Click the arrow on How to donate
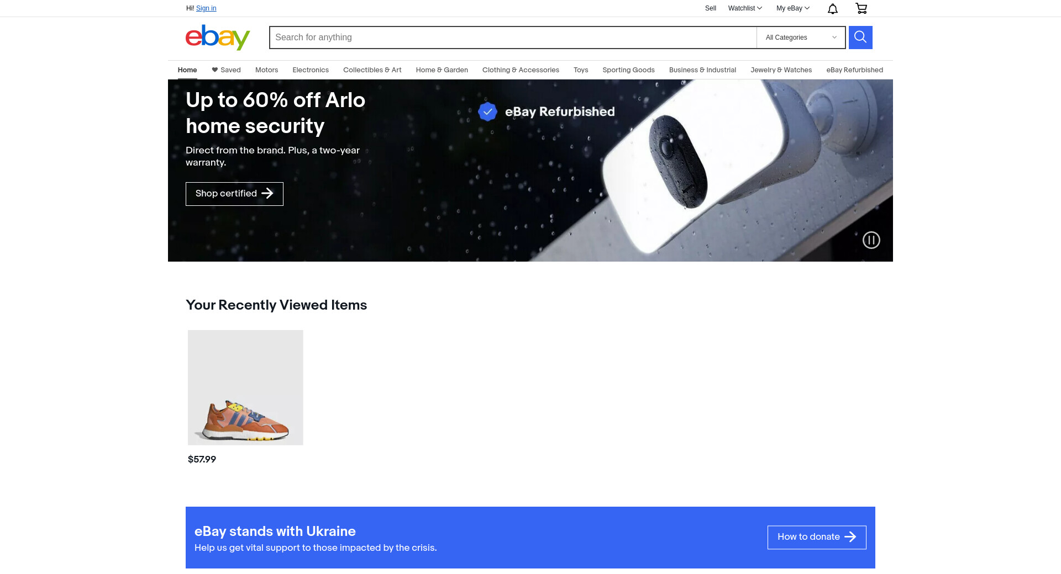This screenshot has width=1061, height=574. click(850, 537)
